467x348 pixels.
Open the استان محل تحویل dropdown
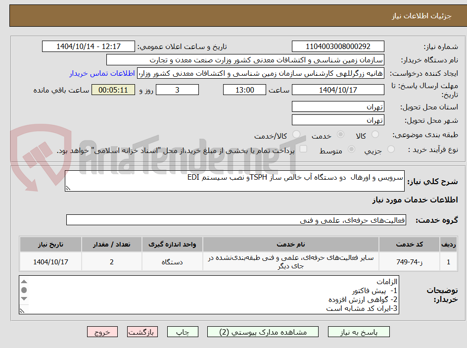(x=338, y=106)
